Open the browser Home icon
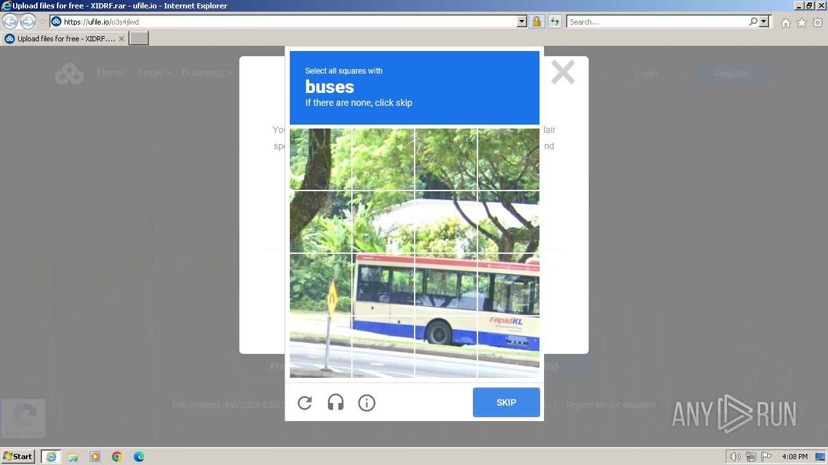The width and height of the screenshot is (828, 465). tap(785, 23)
